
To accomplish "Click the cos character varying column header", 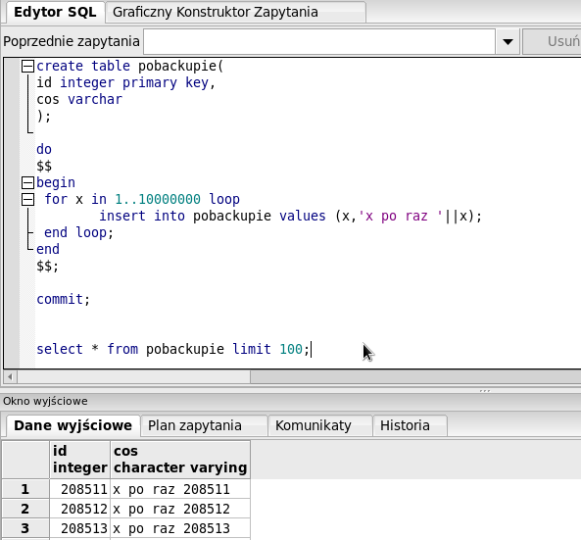I will pyautogui.click(x=180, y=460).
